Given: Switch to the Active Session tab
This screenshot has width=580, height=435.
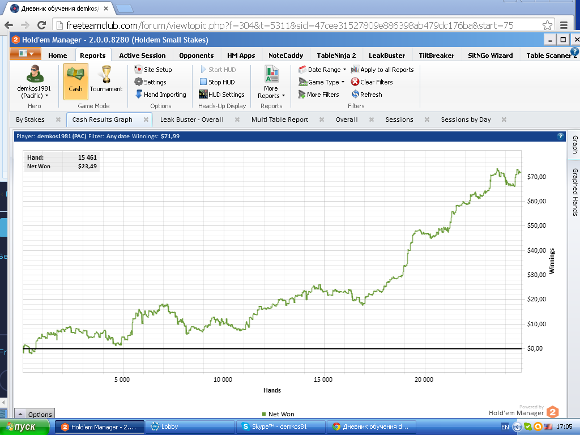Looking at the screenshot, I should coord(142,56).
